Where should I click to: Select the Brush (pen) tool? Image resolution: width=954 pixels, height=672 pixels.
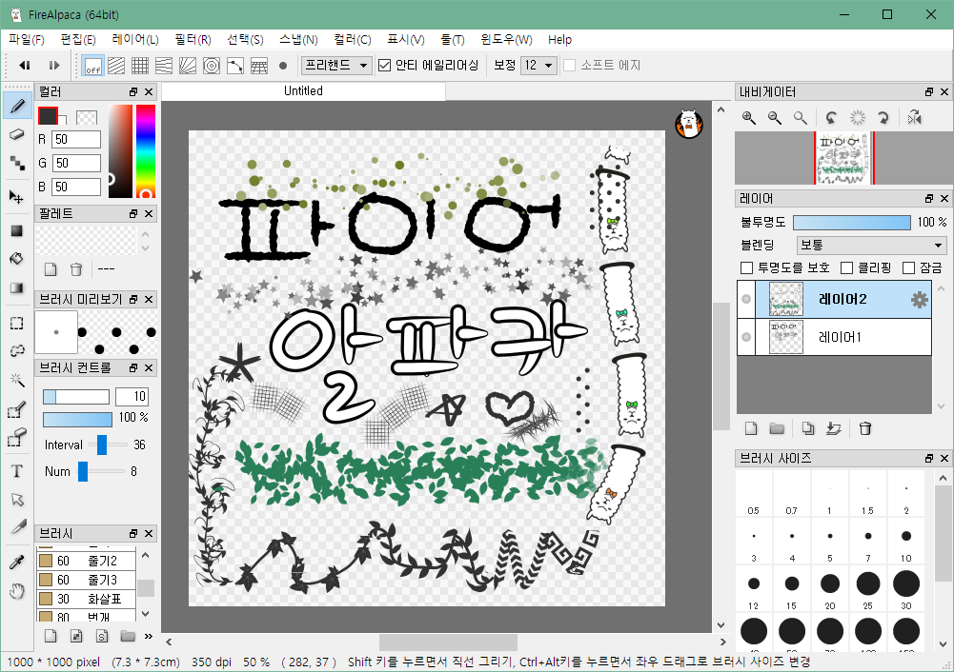click(17, 106)
